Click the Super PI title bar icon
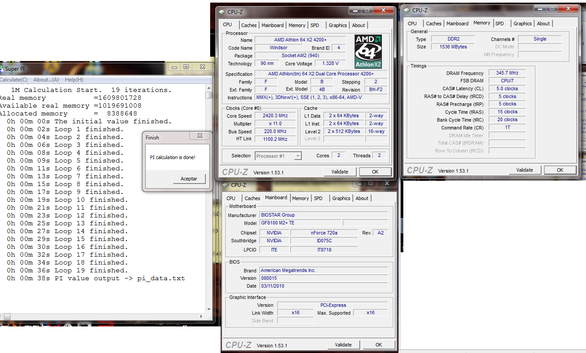 [x=1, y=69]
